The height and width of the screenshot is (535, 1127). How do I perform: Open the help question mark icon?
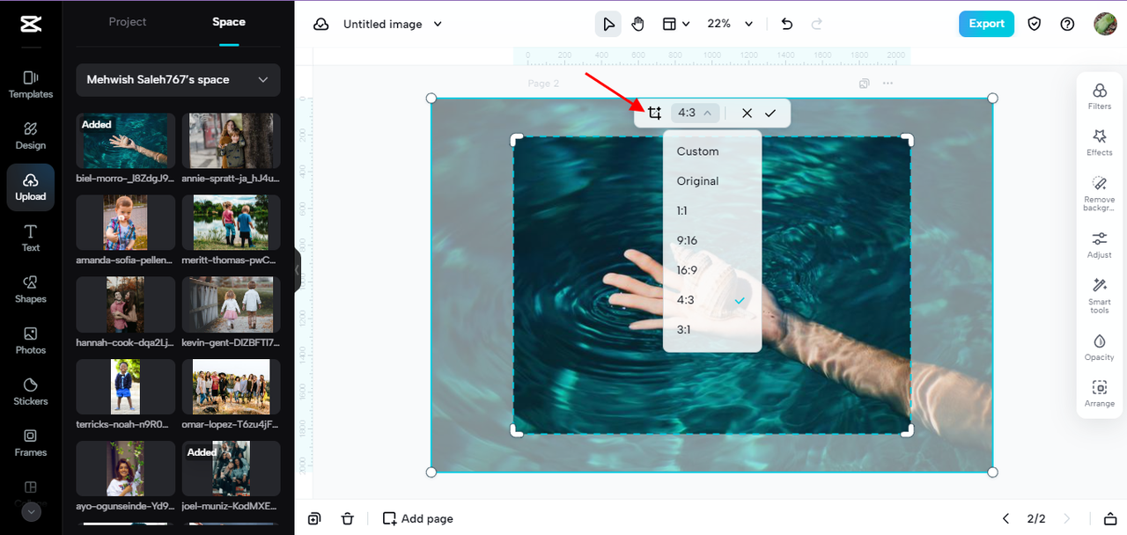tap(1067, 24)
